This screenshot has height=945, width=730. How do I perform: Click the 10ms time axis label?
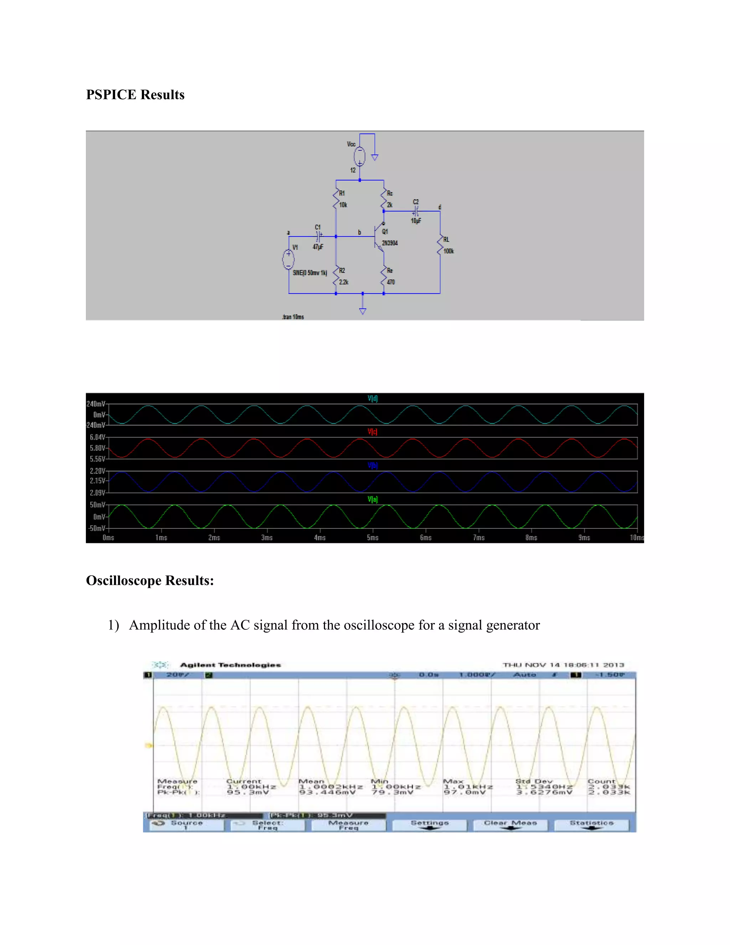[x=637, y=538]
